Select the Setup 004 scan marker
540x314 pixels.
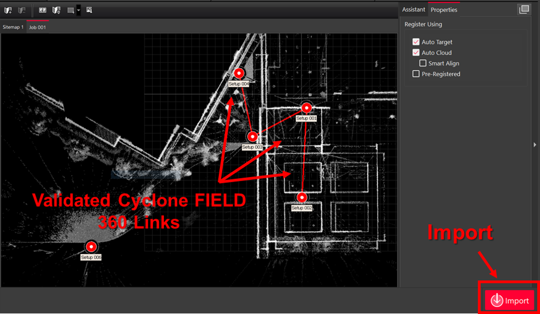(239, 73)
